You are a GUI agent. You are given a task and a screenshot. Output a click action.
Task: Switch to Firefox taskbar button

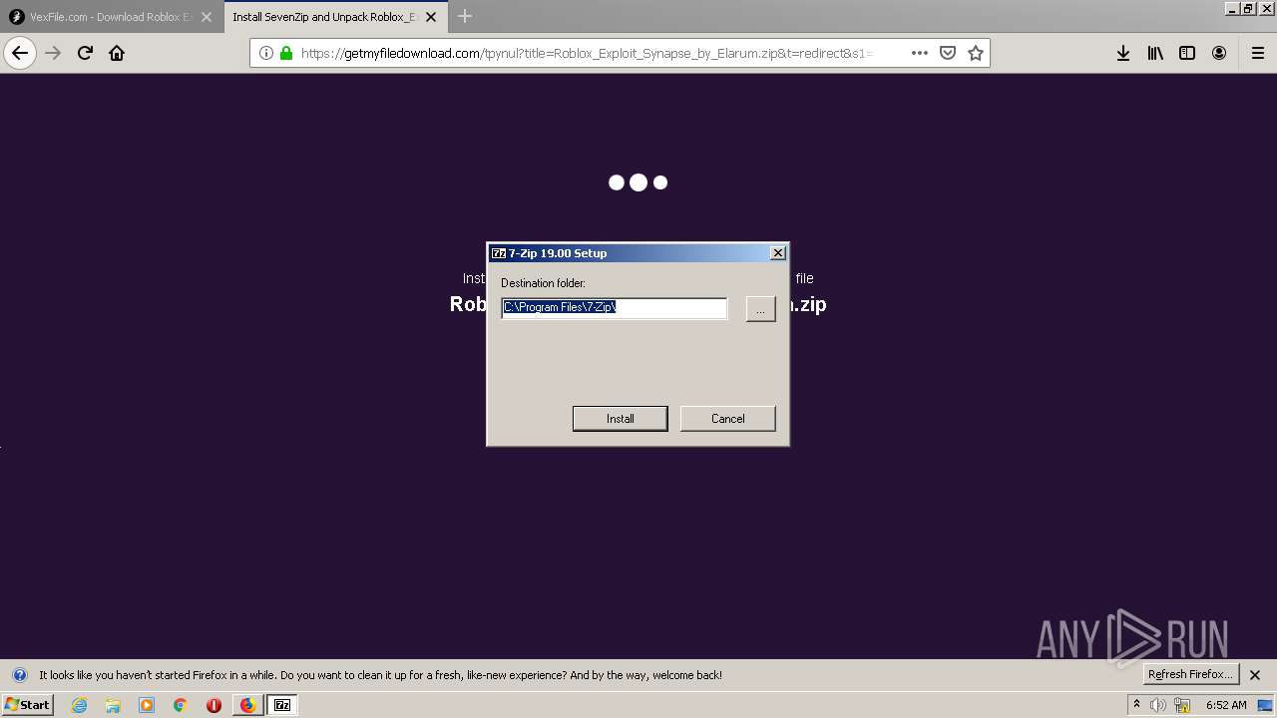click(247, 705)
